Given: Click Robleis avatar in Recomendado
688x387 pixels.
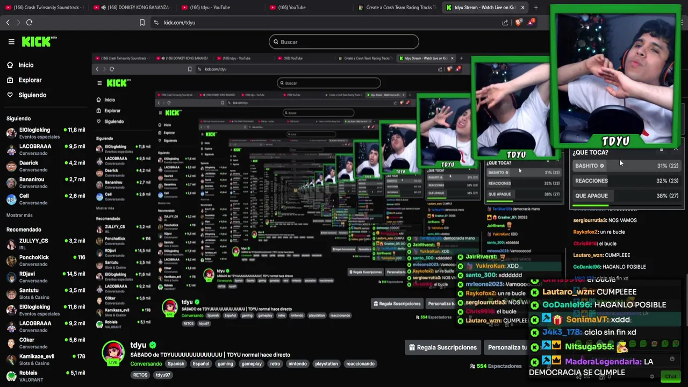Looking at the screenshot, I should tap(11, 376).
